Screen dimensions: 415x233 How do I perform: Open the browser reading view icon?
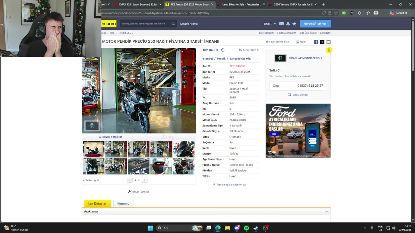coord(330,13)
